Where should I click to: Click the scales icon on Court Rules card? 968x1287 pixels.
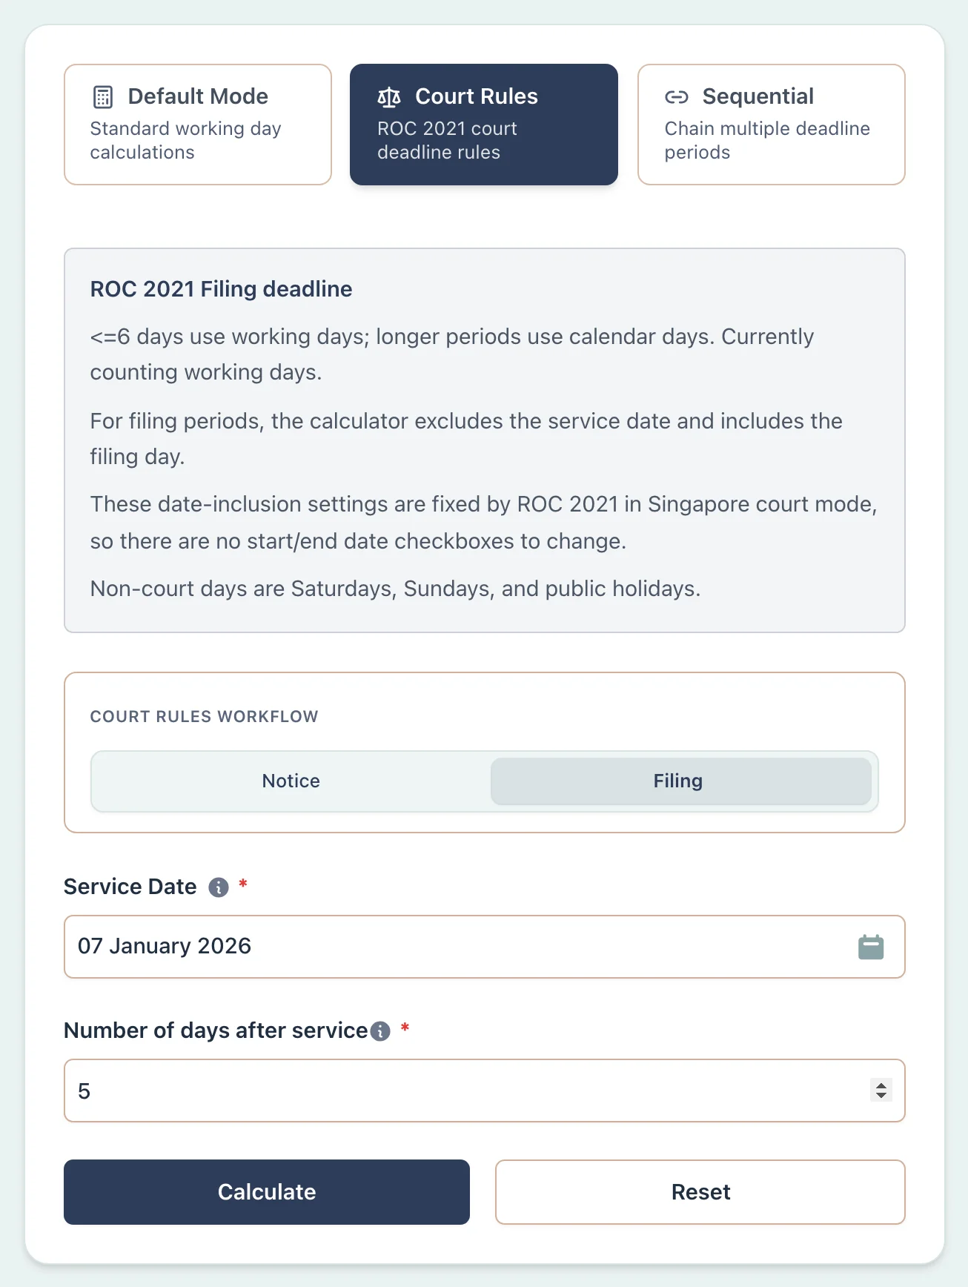[x=388, y=96]
